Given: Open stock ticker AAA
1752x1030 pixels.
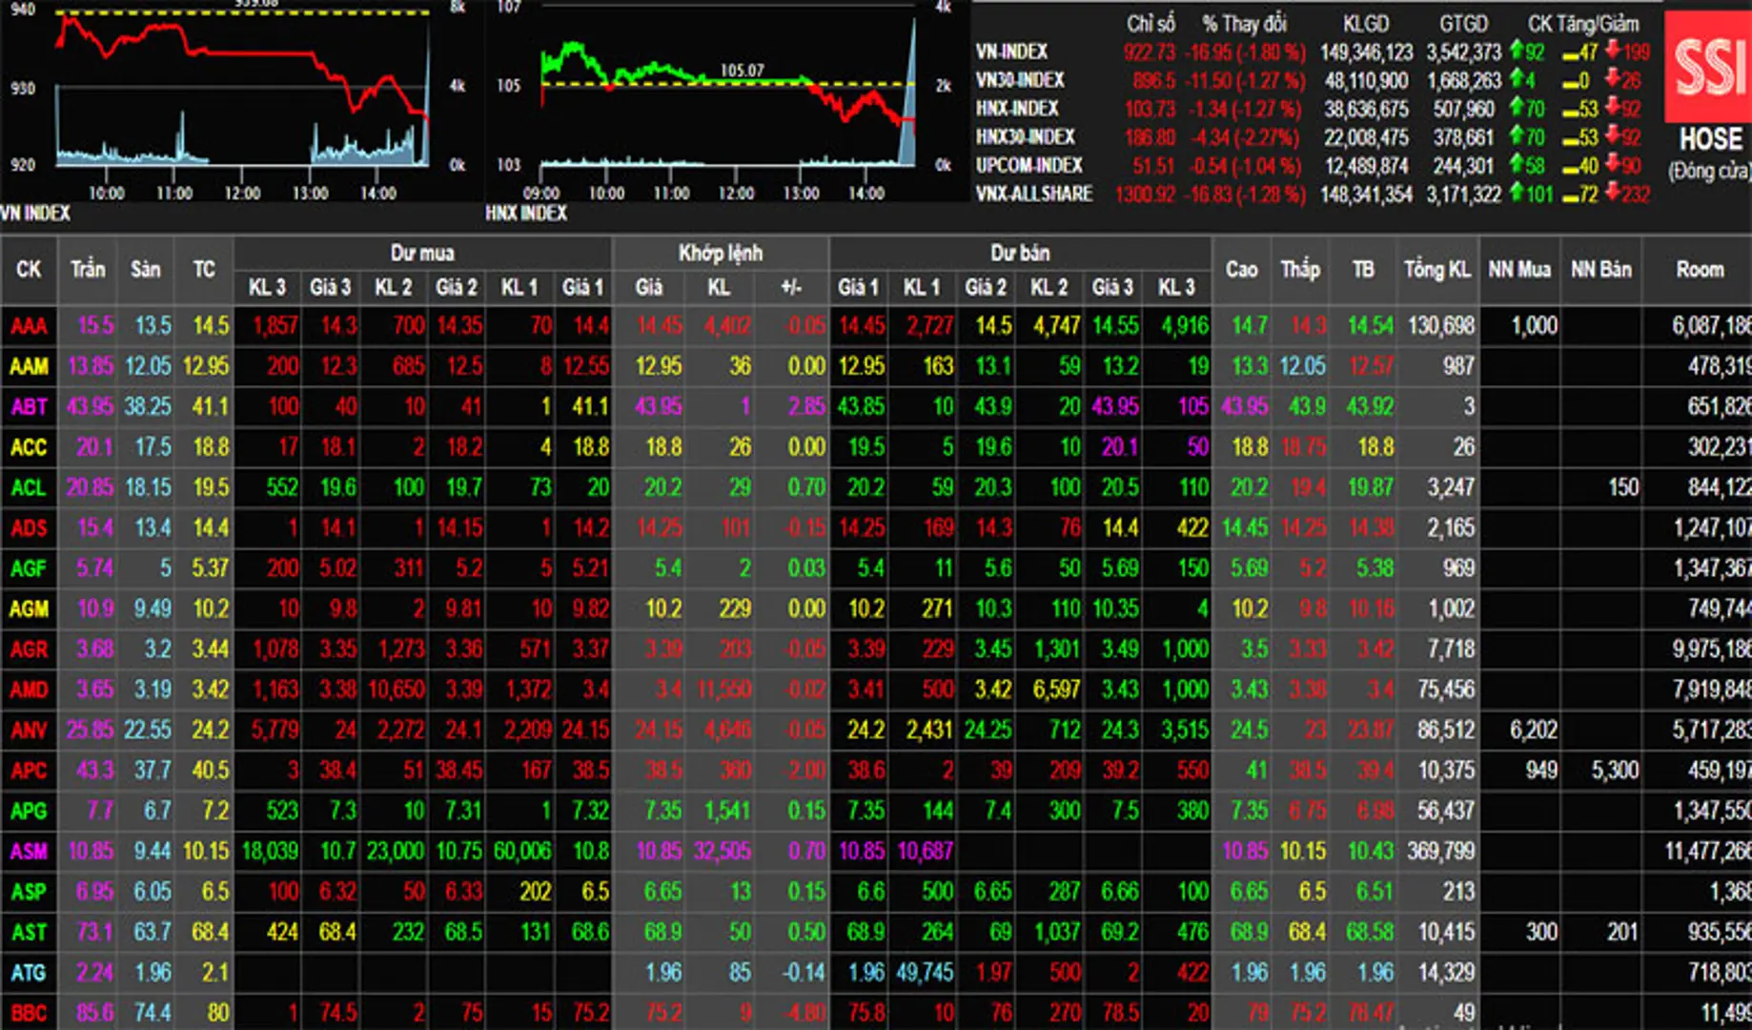Looking at the screenshot, I should pos(29,326).
